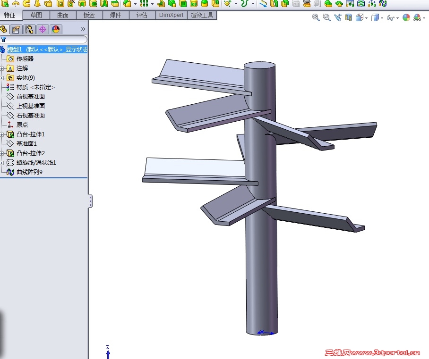The height and width of the screenshot is (359, 429).
Task: Select the Swept Boss/Base tool
Action: coord(26,4)
